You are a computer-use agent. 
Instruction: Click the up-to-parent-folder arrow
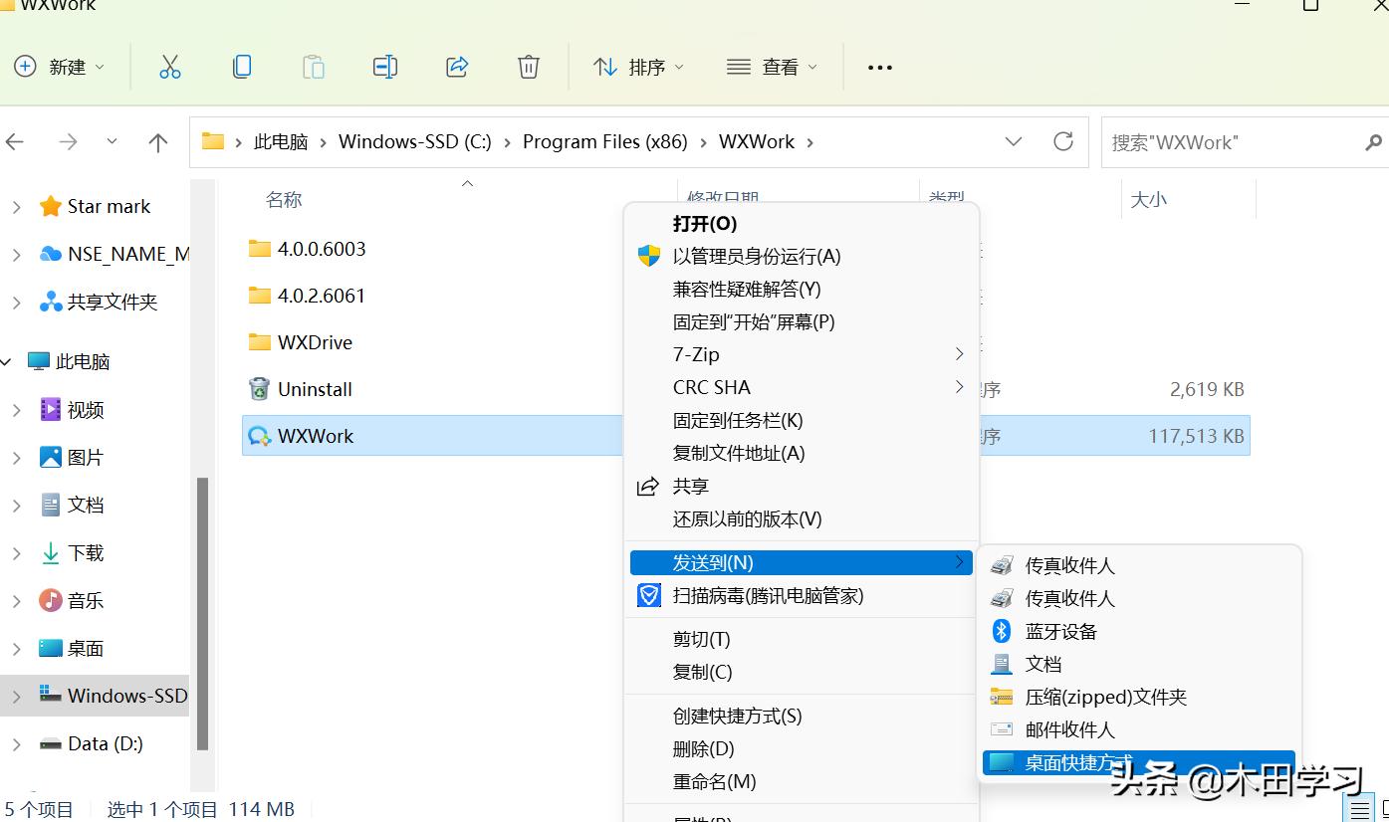click(157, 141)
